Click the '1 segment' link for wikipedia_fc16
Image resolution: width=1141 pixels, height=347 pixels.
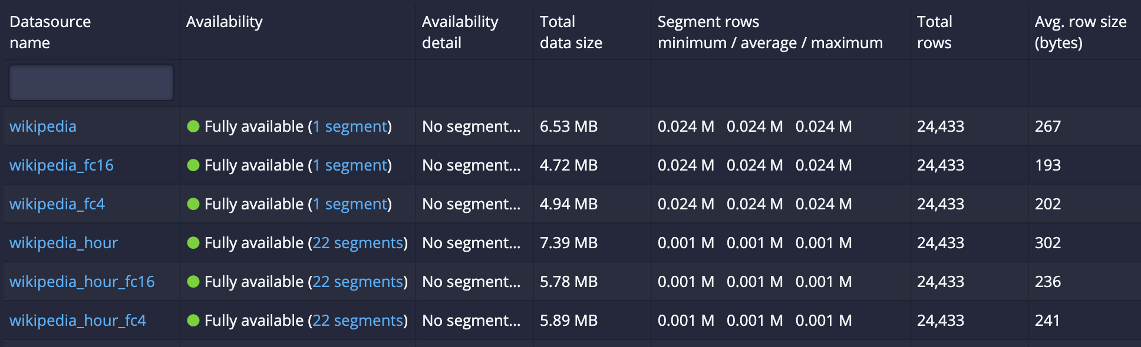(350, 165)
